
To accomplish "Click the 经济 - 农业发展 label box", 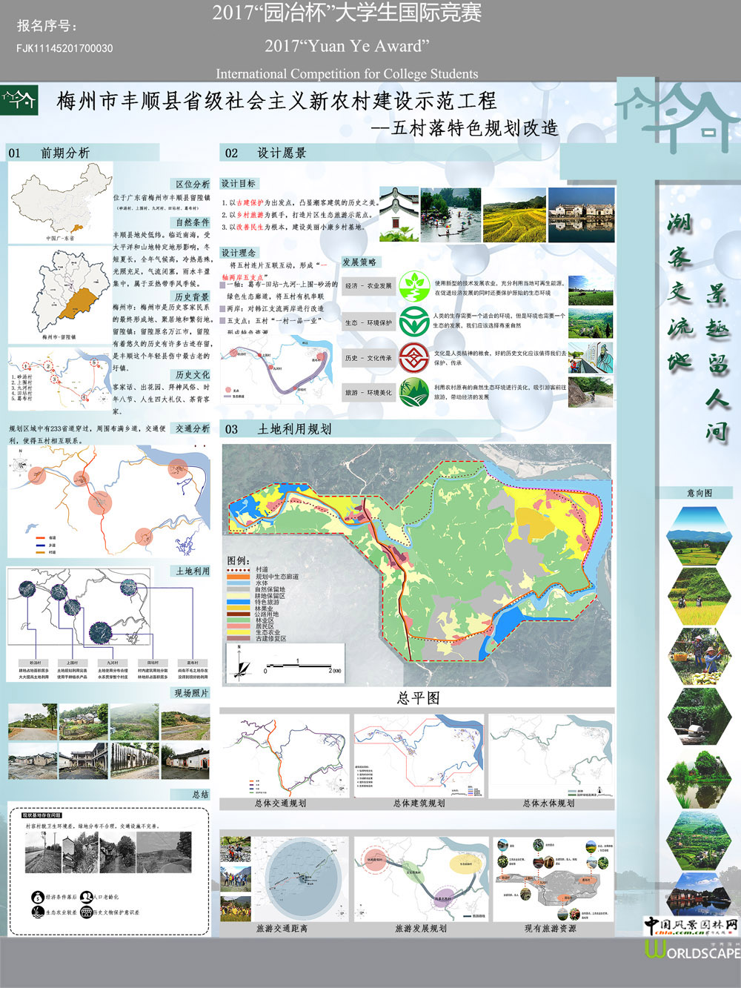I will point(368,286).
